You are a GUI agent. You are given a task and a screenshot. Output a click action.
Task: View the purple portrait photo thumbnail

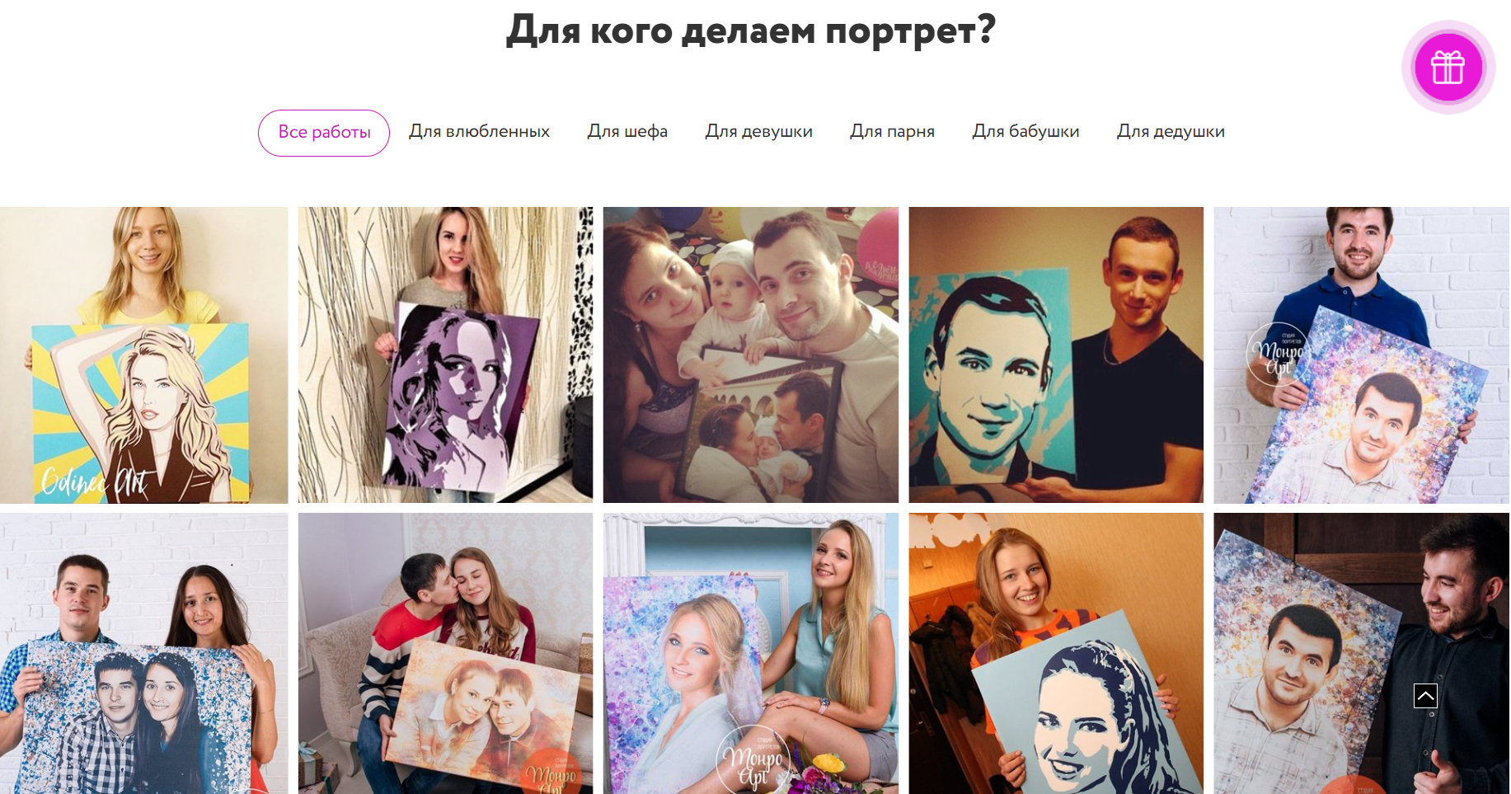pos(445,355)
